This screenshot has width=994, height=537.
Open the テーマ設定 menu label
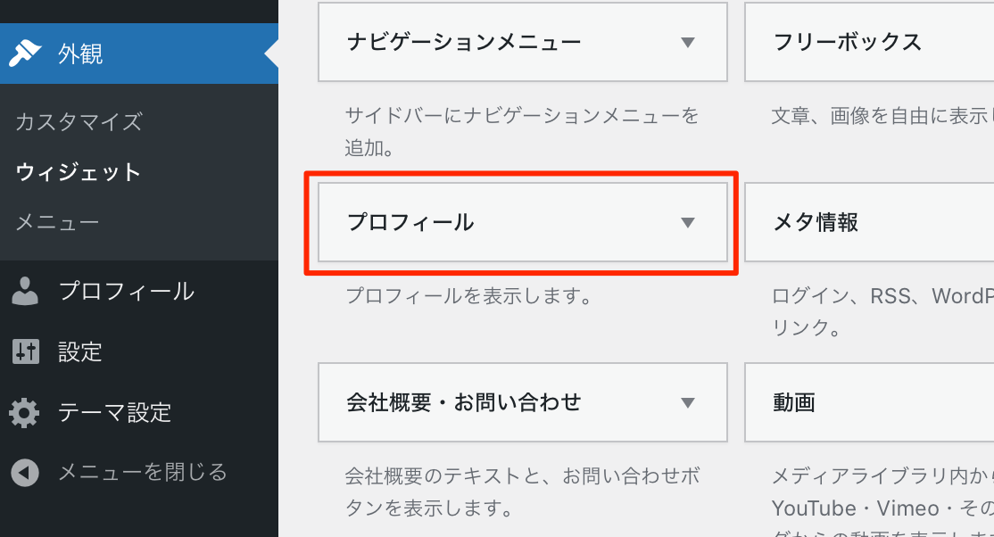(114, 413)
